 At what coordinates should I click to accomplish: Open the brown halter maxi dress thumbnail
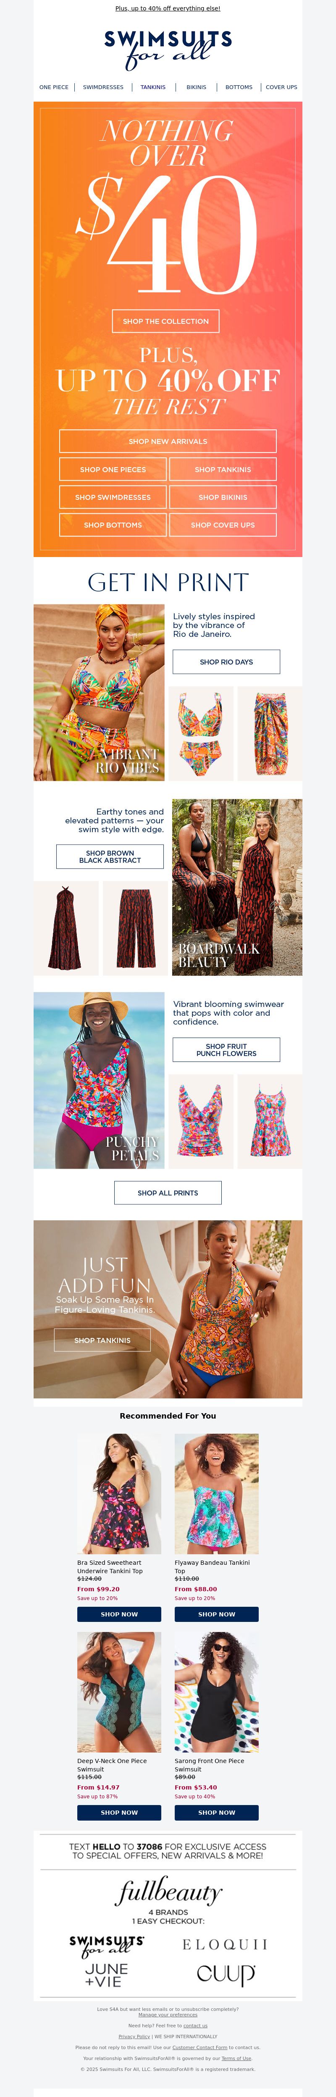66,928
